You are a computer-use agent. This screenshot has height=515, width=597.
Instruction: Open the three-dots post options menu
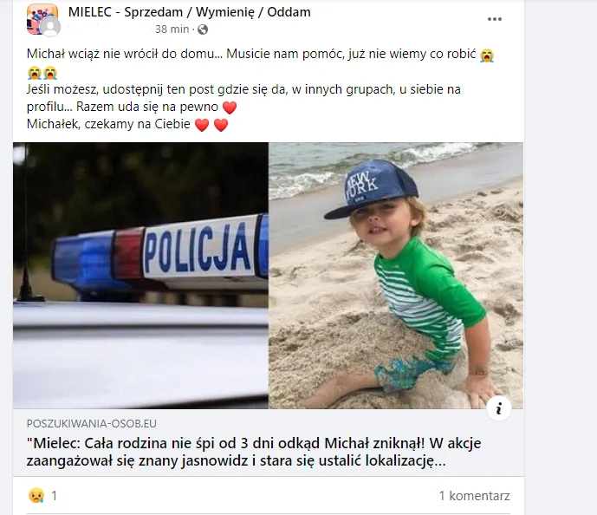point(494,19)
